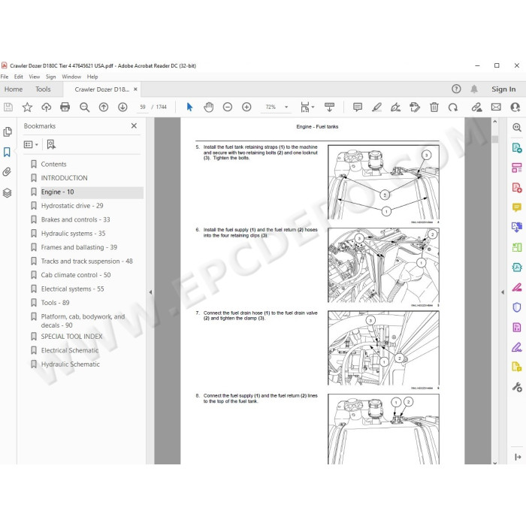Viewport: 526px width, 526px height.
Task: Click the page number input field
Action: coord(143,107)
